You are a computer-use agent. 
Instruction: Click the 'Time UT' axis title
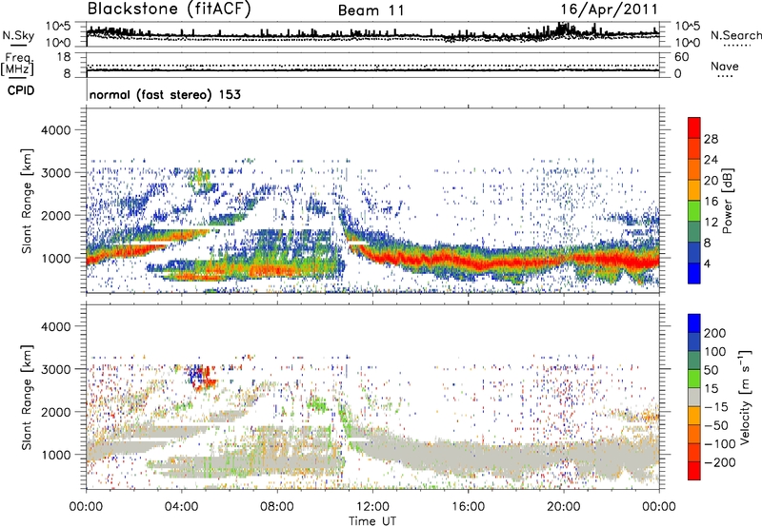(x=372, y=521)
